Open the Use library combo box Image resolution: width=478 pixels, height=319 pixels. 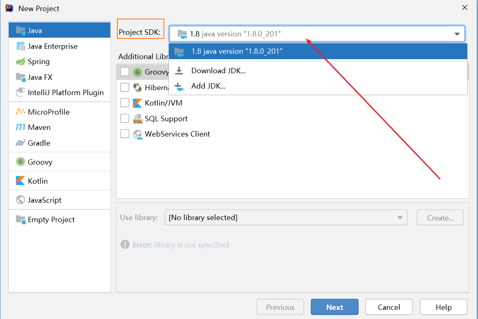pos(286,218)
